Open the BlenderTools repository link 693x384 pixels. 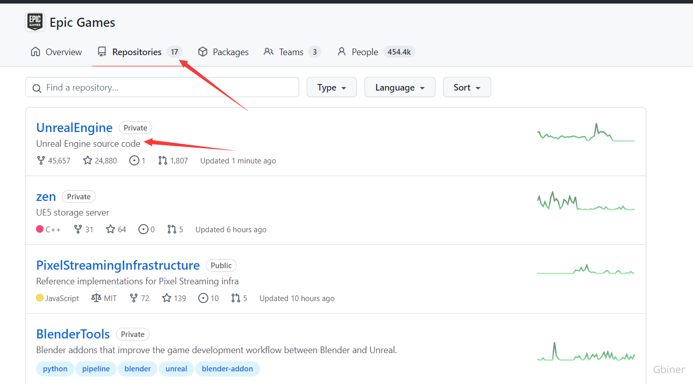pyautogui.click(x=73, y=334)
